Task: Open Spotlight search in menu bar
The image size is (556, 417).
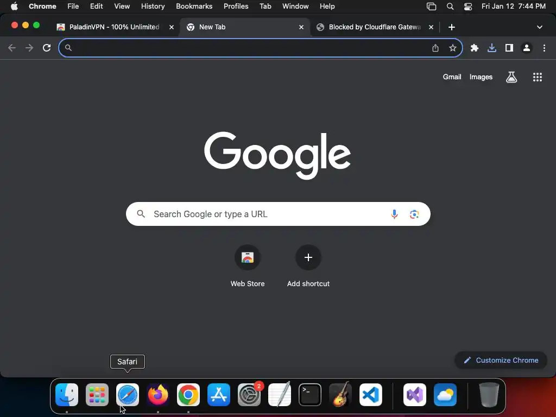Action: (x=450, y=6)
